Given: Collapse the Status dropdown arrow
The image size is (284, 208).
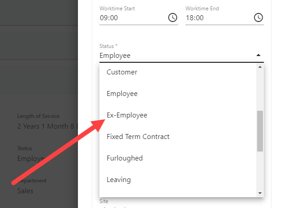Looking at the screenshot, I should pyautogui.click(x=258, y=55).
